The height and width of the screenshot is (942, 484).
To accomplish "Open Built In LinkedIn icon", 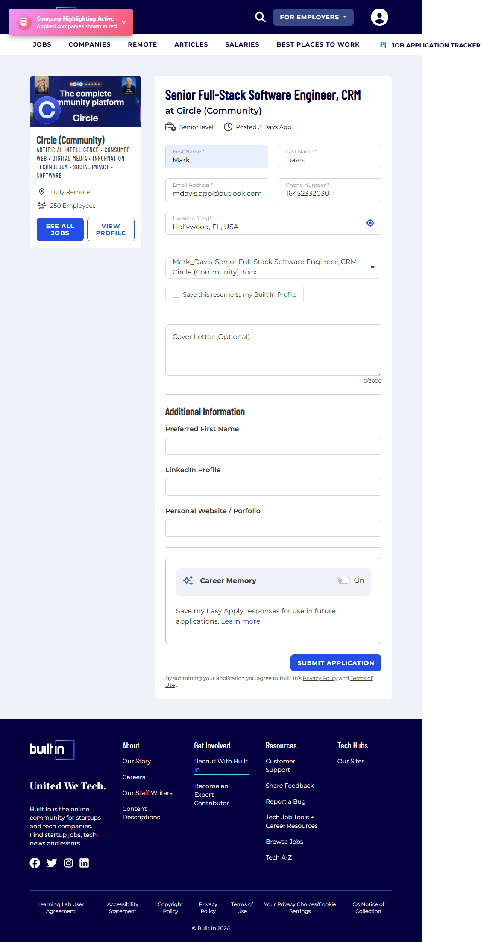I will pos(84,863).
